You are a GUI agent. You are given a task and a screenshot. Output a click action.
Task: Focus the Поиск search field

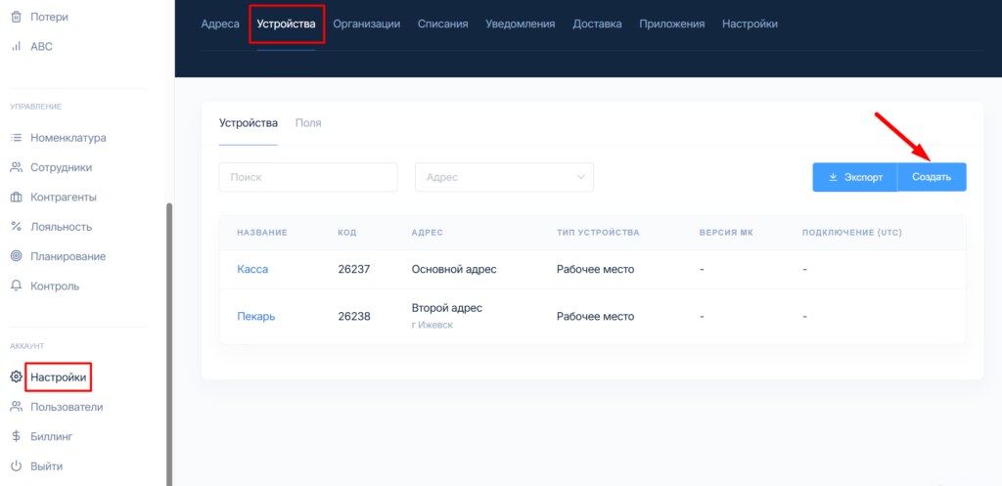coord(307,177)
